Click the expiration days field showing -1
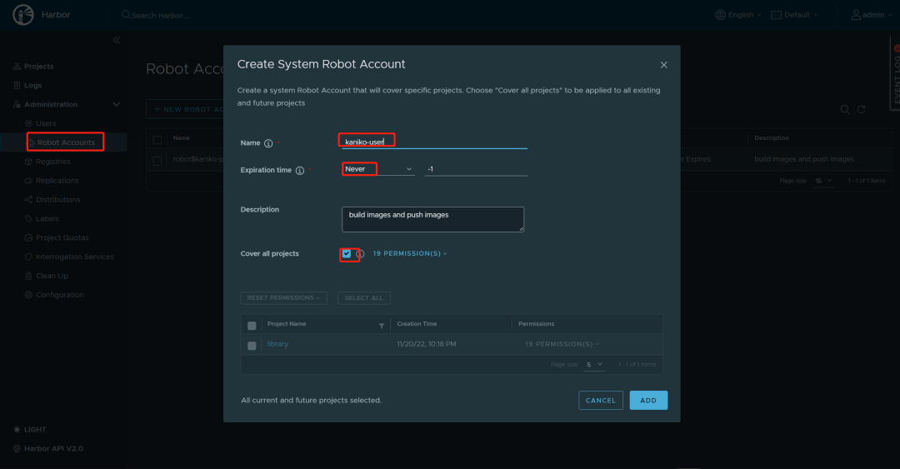The height and width of the screenshot is (469, 900). (x=476, y=169)
